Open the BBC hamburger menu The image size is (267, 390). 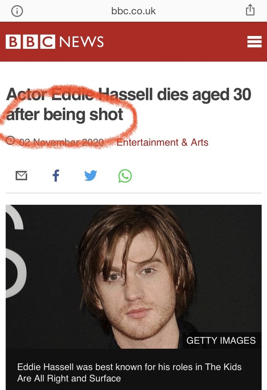pyautogui.click(x=254, y=42)
